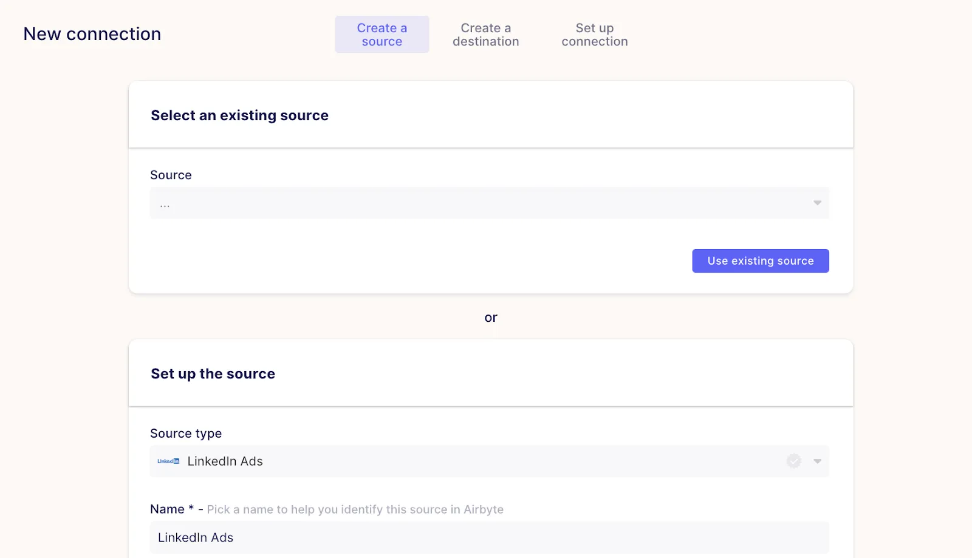The height and width of the screenshot is (558, 972).
Task: Open the Source type LinkedIn Ads dropdown
Action: pos(489,461)
